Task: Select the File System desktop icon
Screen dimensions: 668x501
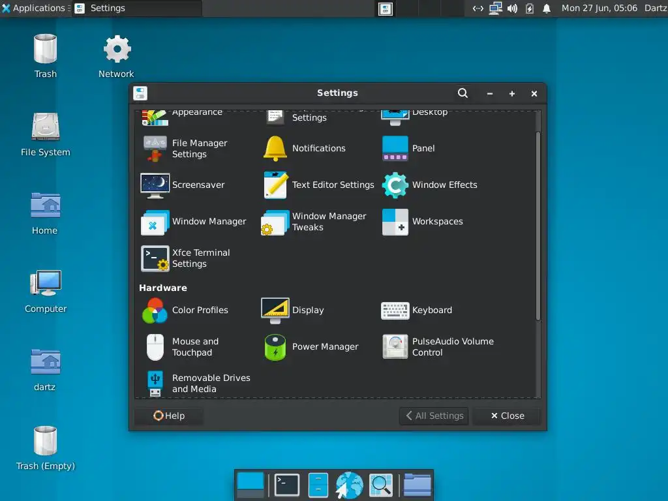Action: tap(46, 134)
